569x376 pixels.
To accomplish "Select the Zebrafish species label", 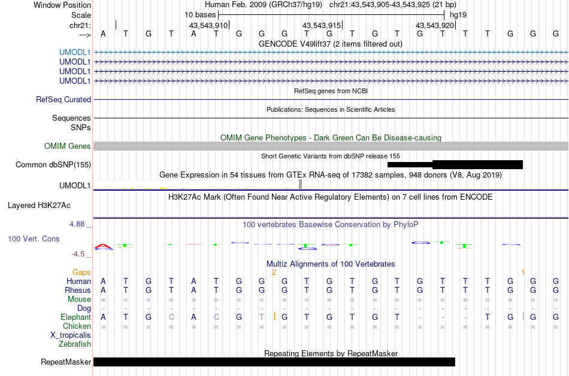I will click(x=74, y=344).
